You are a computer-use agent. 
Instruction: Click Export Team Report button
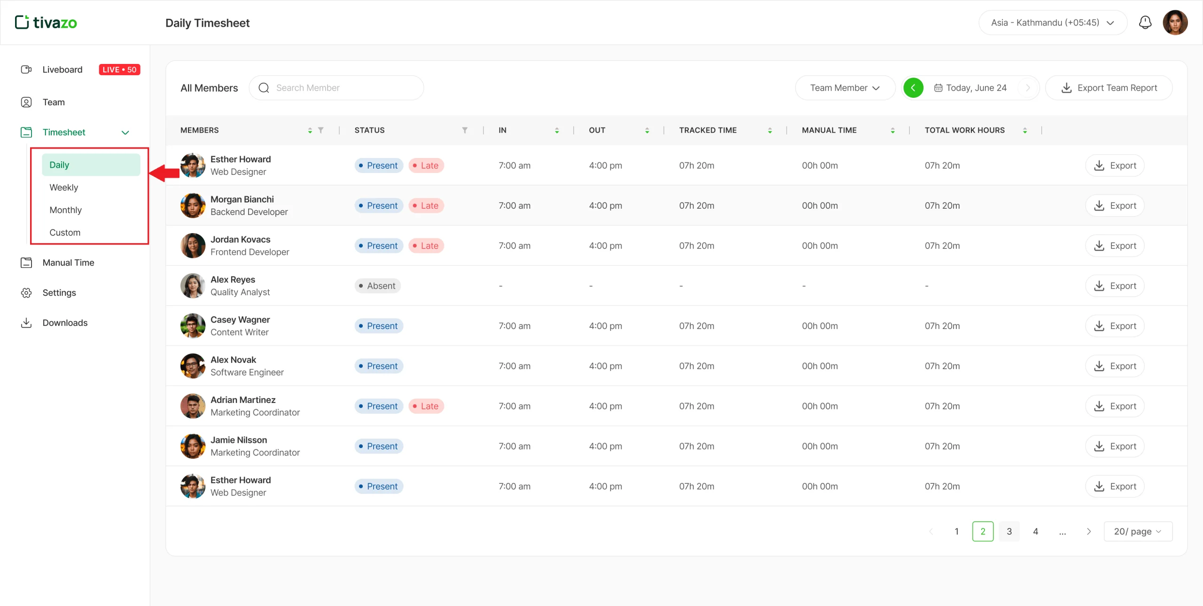coord(1109,88)
